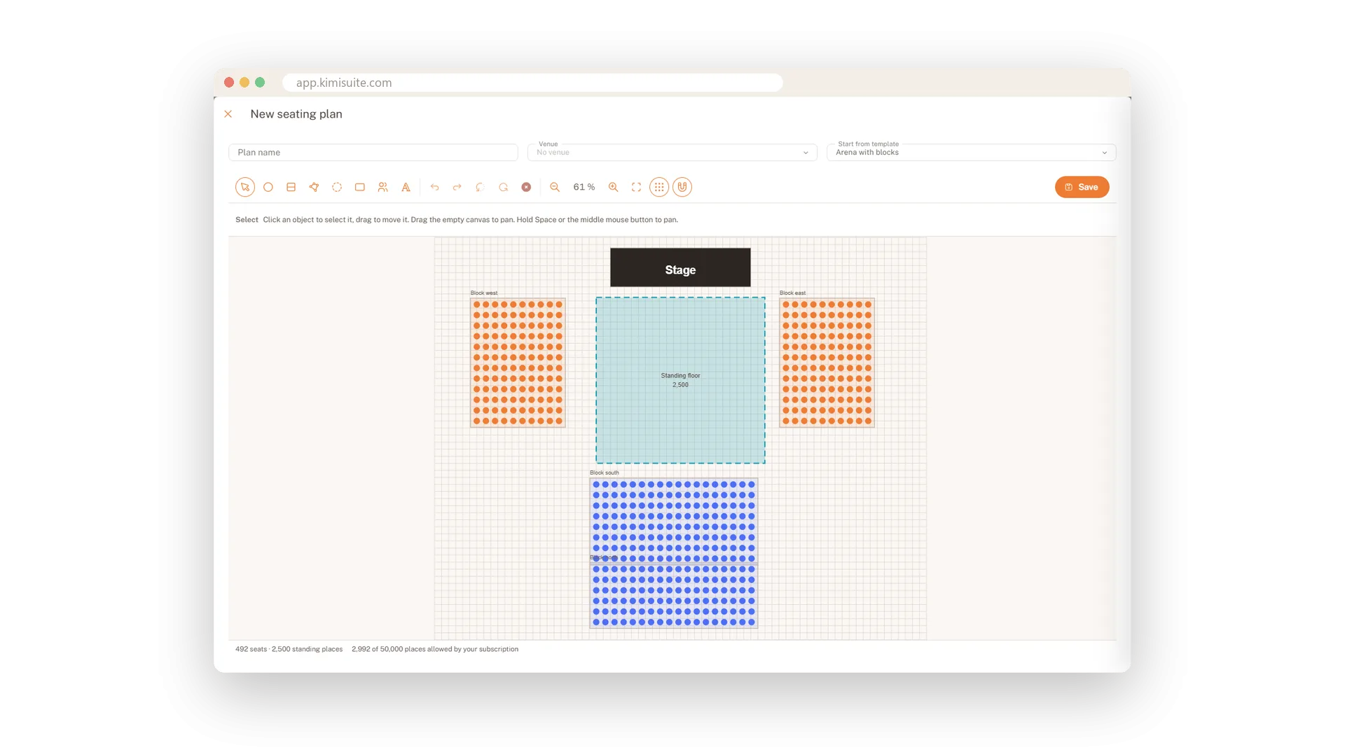Close the New seating plan editor
The image size is (1345, 756).
228,114
